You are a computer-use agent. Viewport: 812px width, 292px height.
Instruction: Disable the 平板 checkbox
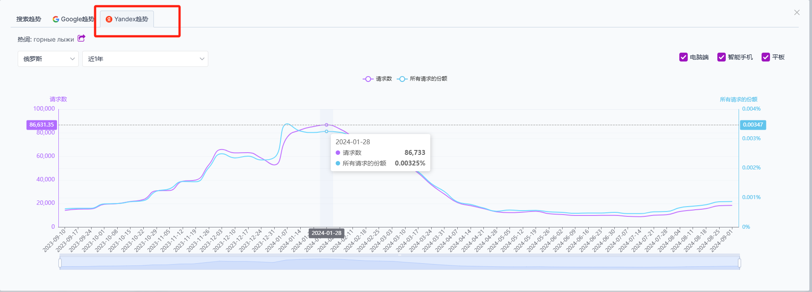(766, 57)
